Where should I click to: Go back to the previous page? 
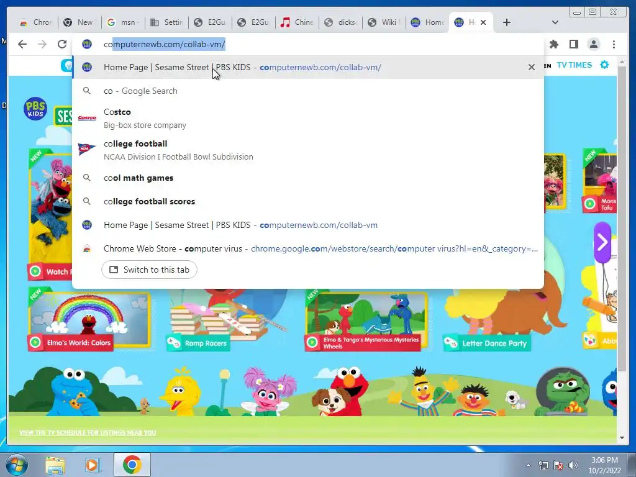coord(22,44)
